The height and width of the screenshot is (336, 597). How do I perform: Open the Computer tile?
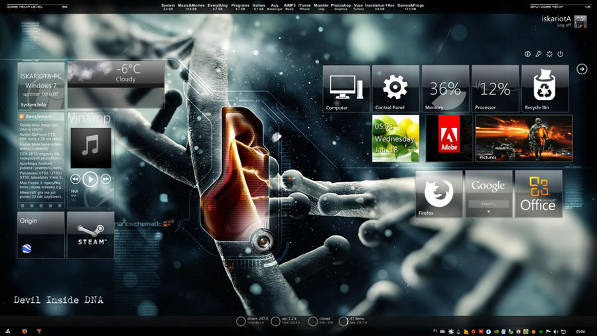click(x=346, y=88)
